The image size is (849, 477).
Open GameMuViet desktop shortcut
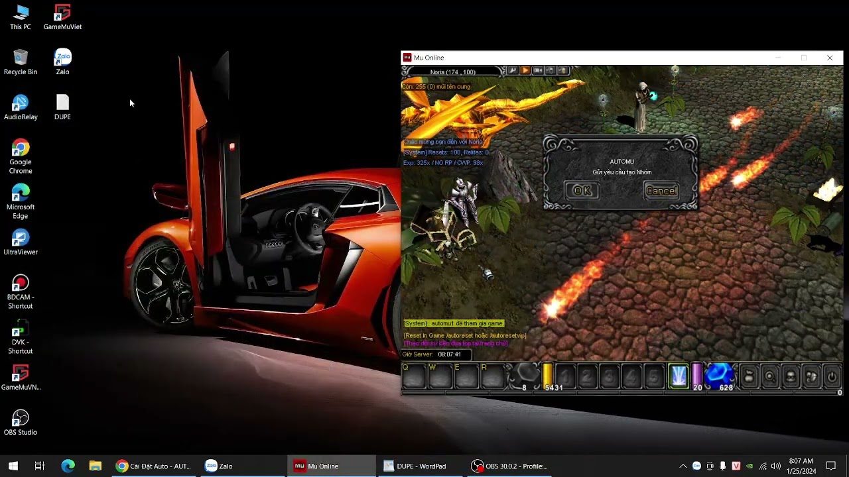pos(62,18)
